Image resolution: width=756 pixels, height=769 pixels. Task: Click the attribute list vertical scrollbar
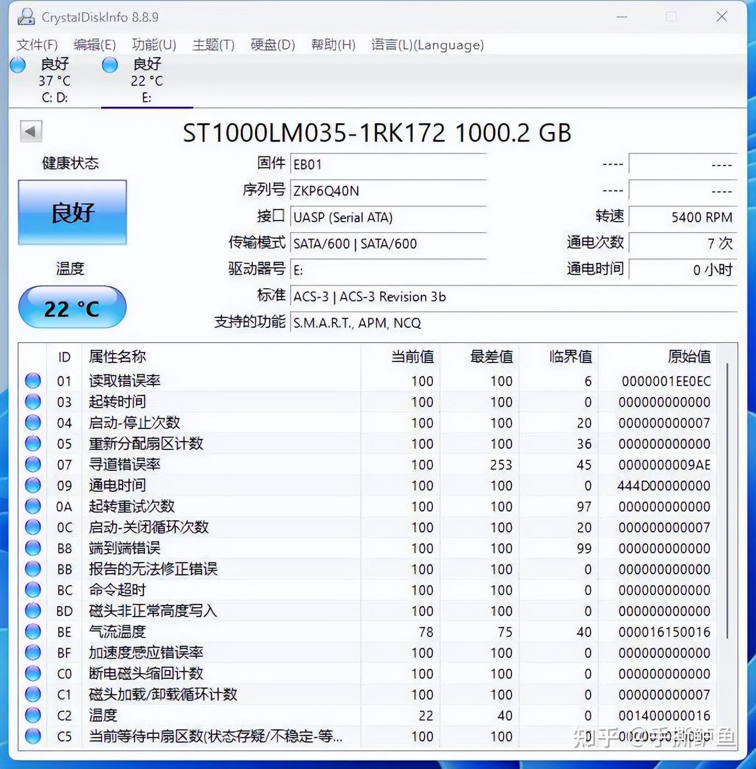(727, 501)
